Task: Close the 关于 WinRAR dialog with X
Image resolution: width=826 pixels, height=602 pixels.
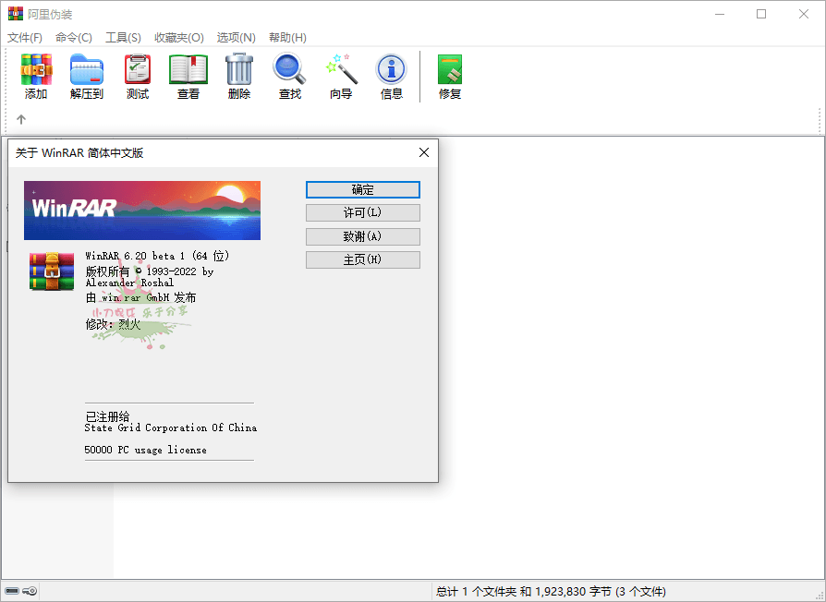Action: click(x=424, y=152)
